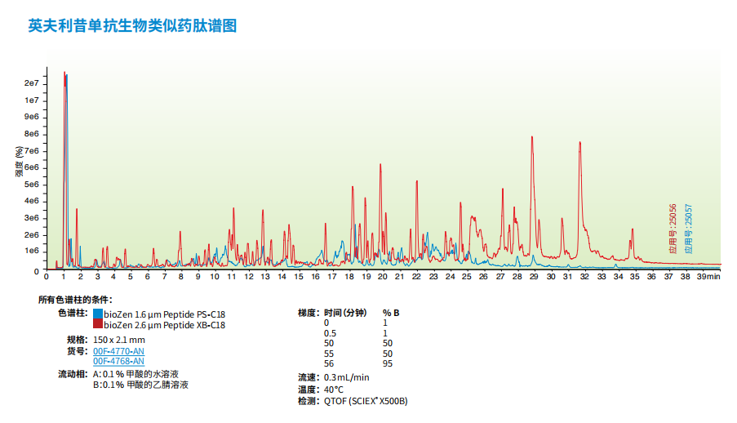Click the tall red peak near 32 minutes
Screen dimensions: 737x423
click(x=580, y=144)
